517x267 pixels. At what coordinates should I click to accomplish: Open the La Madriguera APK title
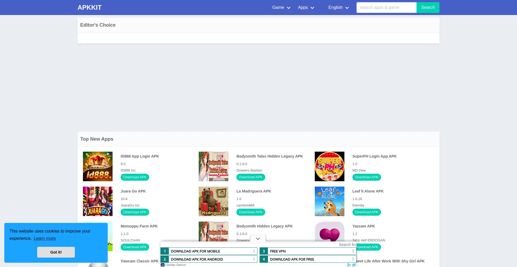pyautogui.click(x=254, y=191)
